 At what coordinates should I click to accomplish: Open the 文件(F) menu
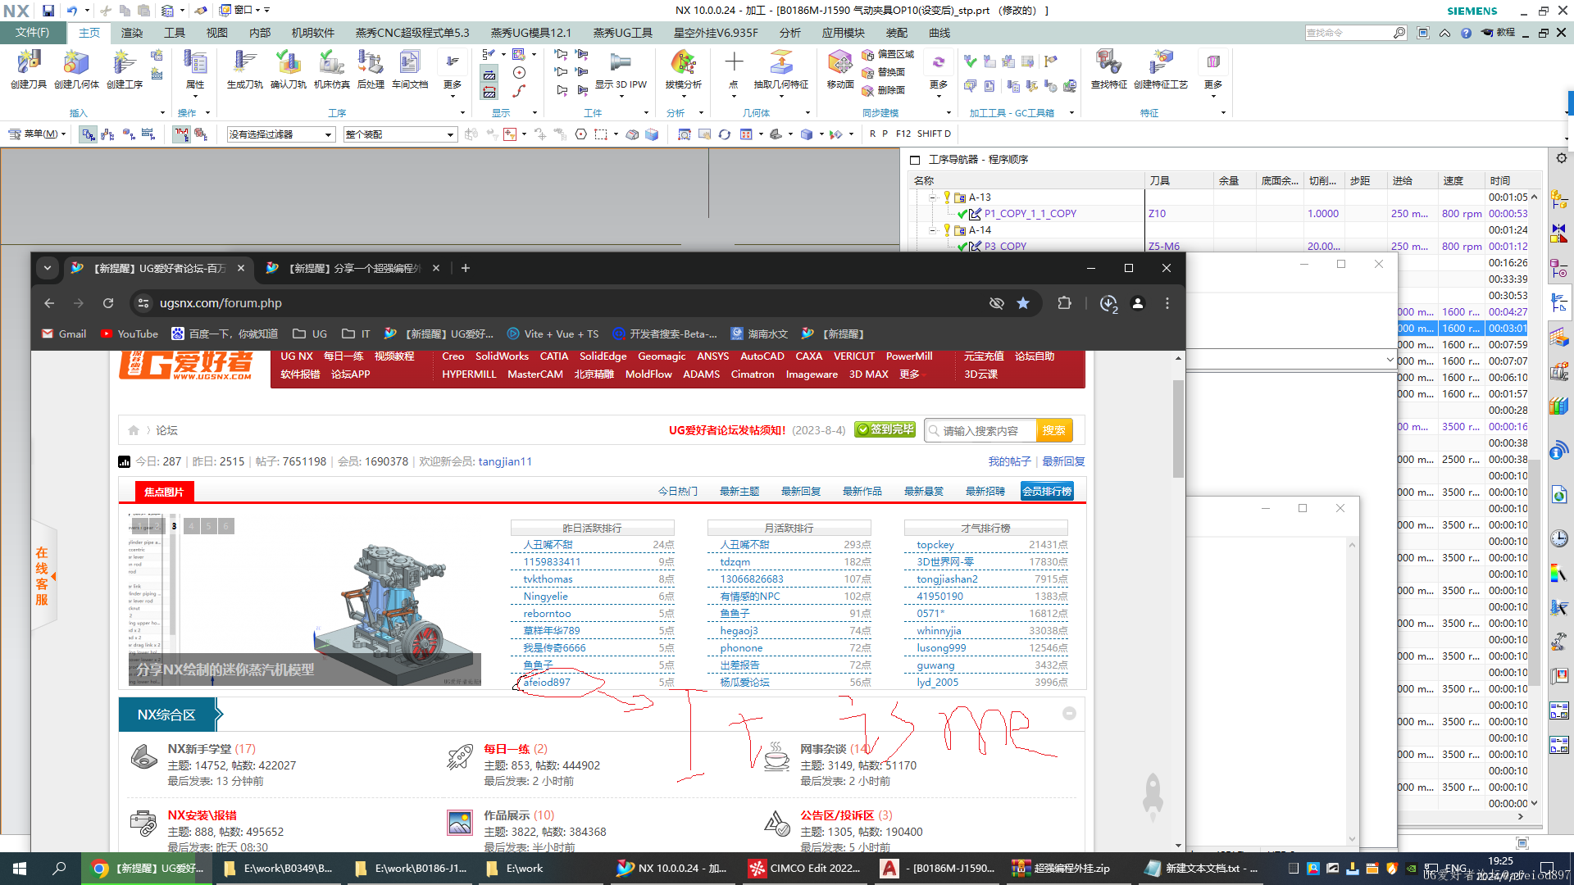(33, 33)
